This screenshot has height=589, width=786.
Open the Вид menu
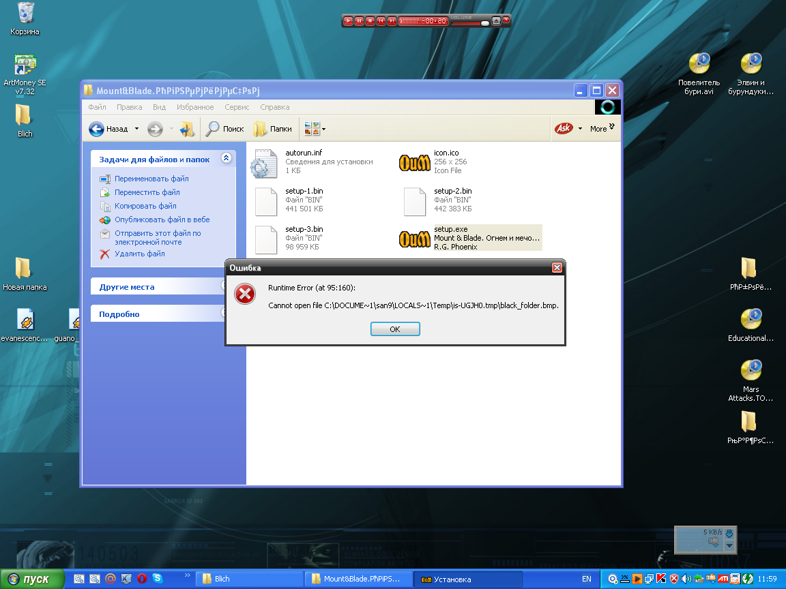click(160, 107)
